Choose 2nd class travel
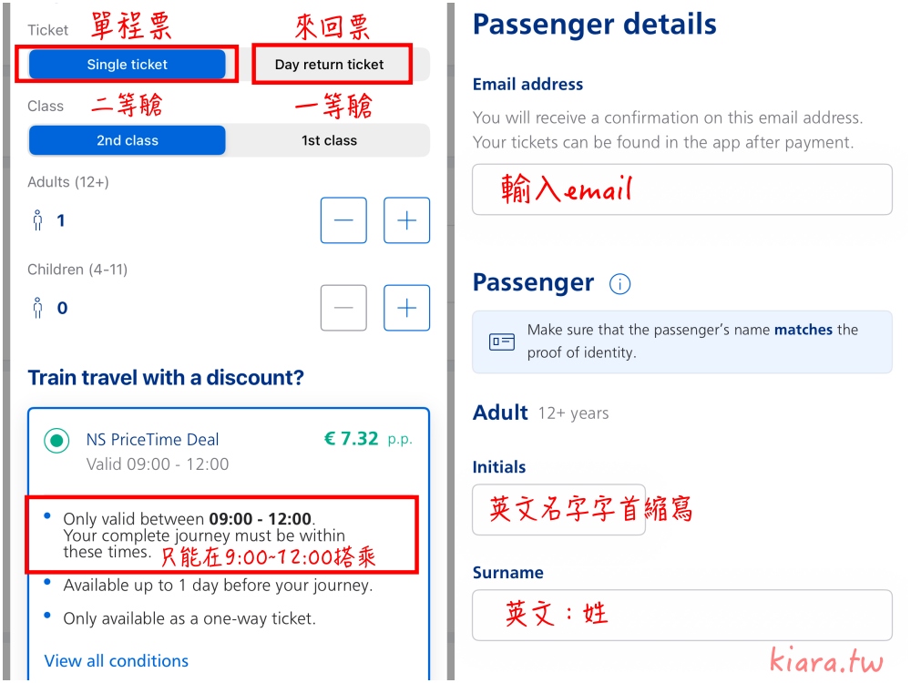Image resolution: width=911 pixels, height=683 pixels. tap(127, 140)
